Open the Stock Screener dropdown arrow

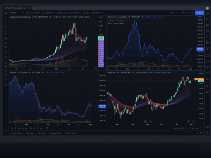[23, 133]
